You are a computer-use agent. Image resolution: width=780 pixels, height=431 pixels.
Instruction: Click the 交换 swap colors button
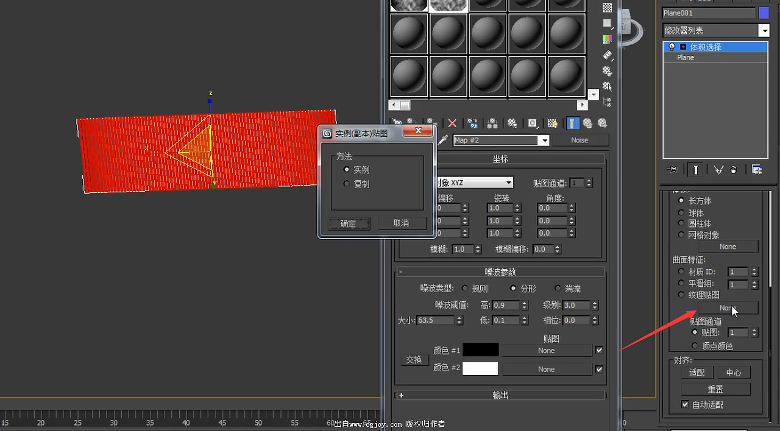tap(414, 360)
